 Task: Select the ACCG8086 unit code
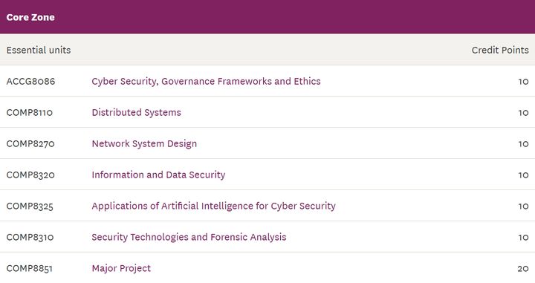[x=30, y=82]
